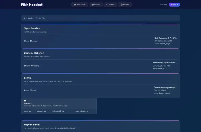Click Siyasi Gundem '7 konu · 39 mesaj' stats
This screenshot has height=132, width=201.
coord(30,41)
